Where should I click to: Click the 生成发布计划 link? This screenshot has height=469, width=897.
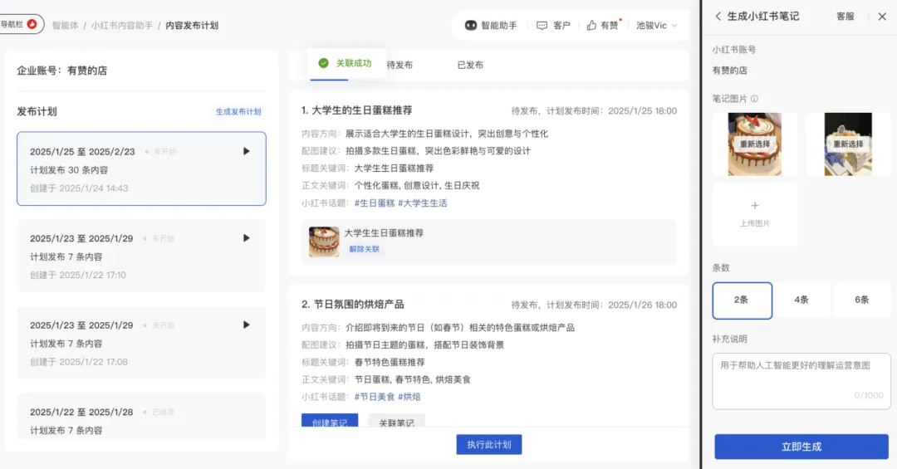(238, 112)
